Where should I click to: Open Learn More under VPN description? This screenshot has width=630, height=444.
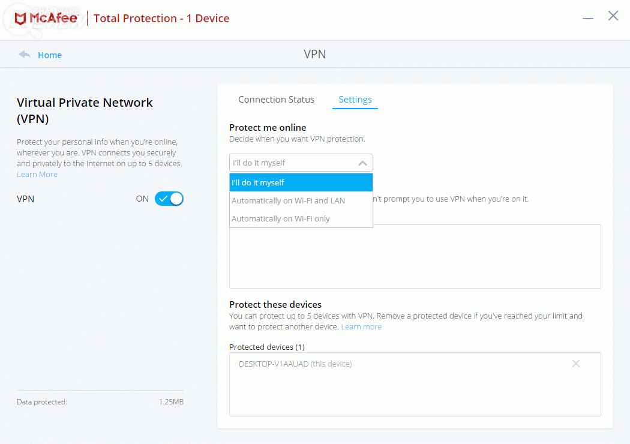click(x=37, y=174)
